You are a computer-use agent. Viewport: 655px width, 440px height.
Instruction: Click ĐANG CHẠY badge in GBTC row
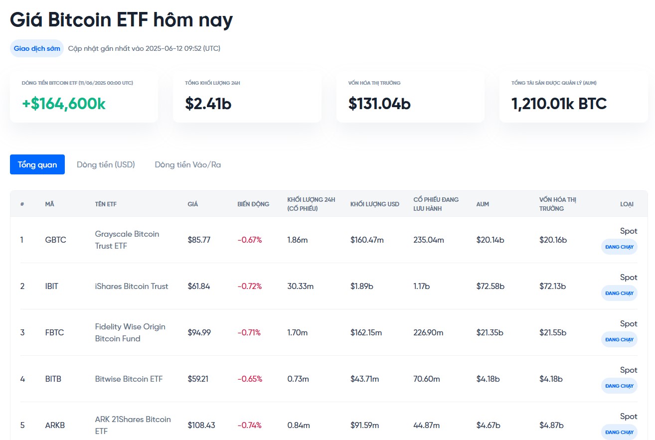click(x=619, y=247)
